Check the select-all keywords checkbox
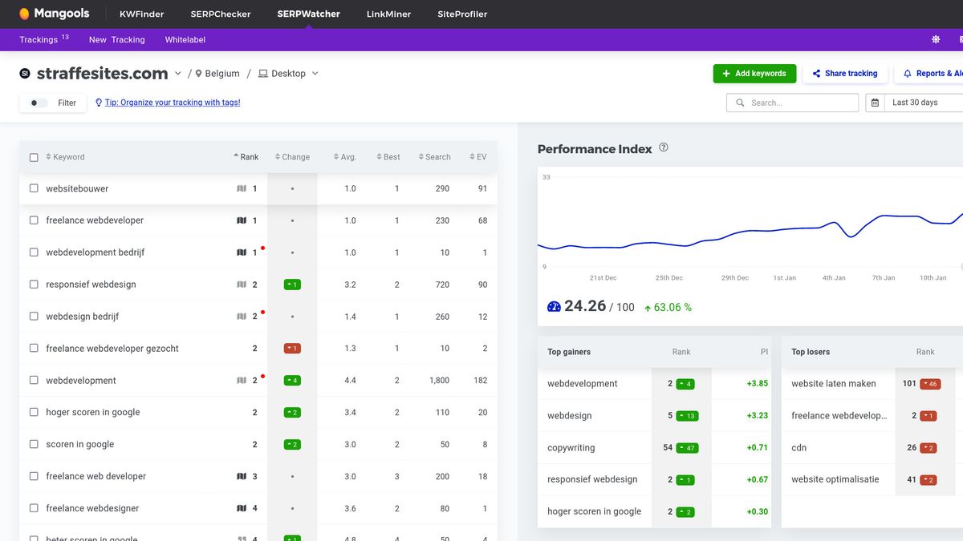 pos(34,157)
